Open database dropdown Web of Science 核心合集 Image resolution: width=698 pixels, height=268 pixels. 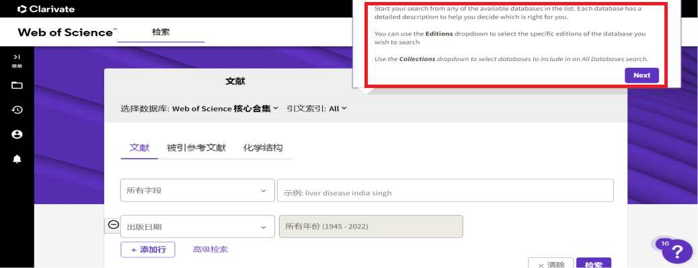[x=225, y=108]
